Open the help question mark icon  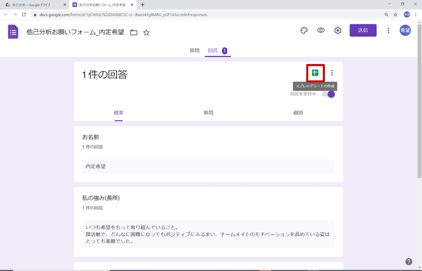(x=409, y=261)
